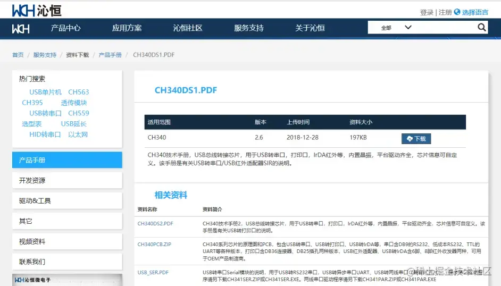The height and width of the screenshot is (286, 501).
Task: Open 产品中心 navigation menu
Action: pos(65,28)
